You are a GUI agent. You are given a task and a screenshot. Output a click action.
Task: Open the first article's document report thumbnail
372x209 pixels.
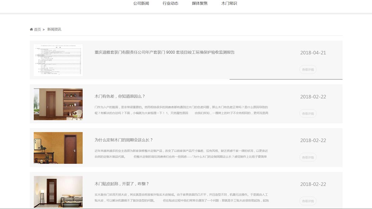(x=58, y=60)
